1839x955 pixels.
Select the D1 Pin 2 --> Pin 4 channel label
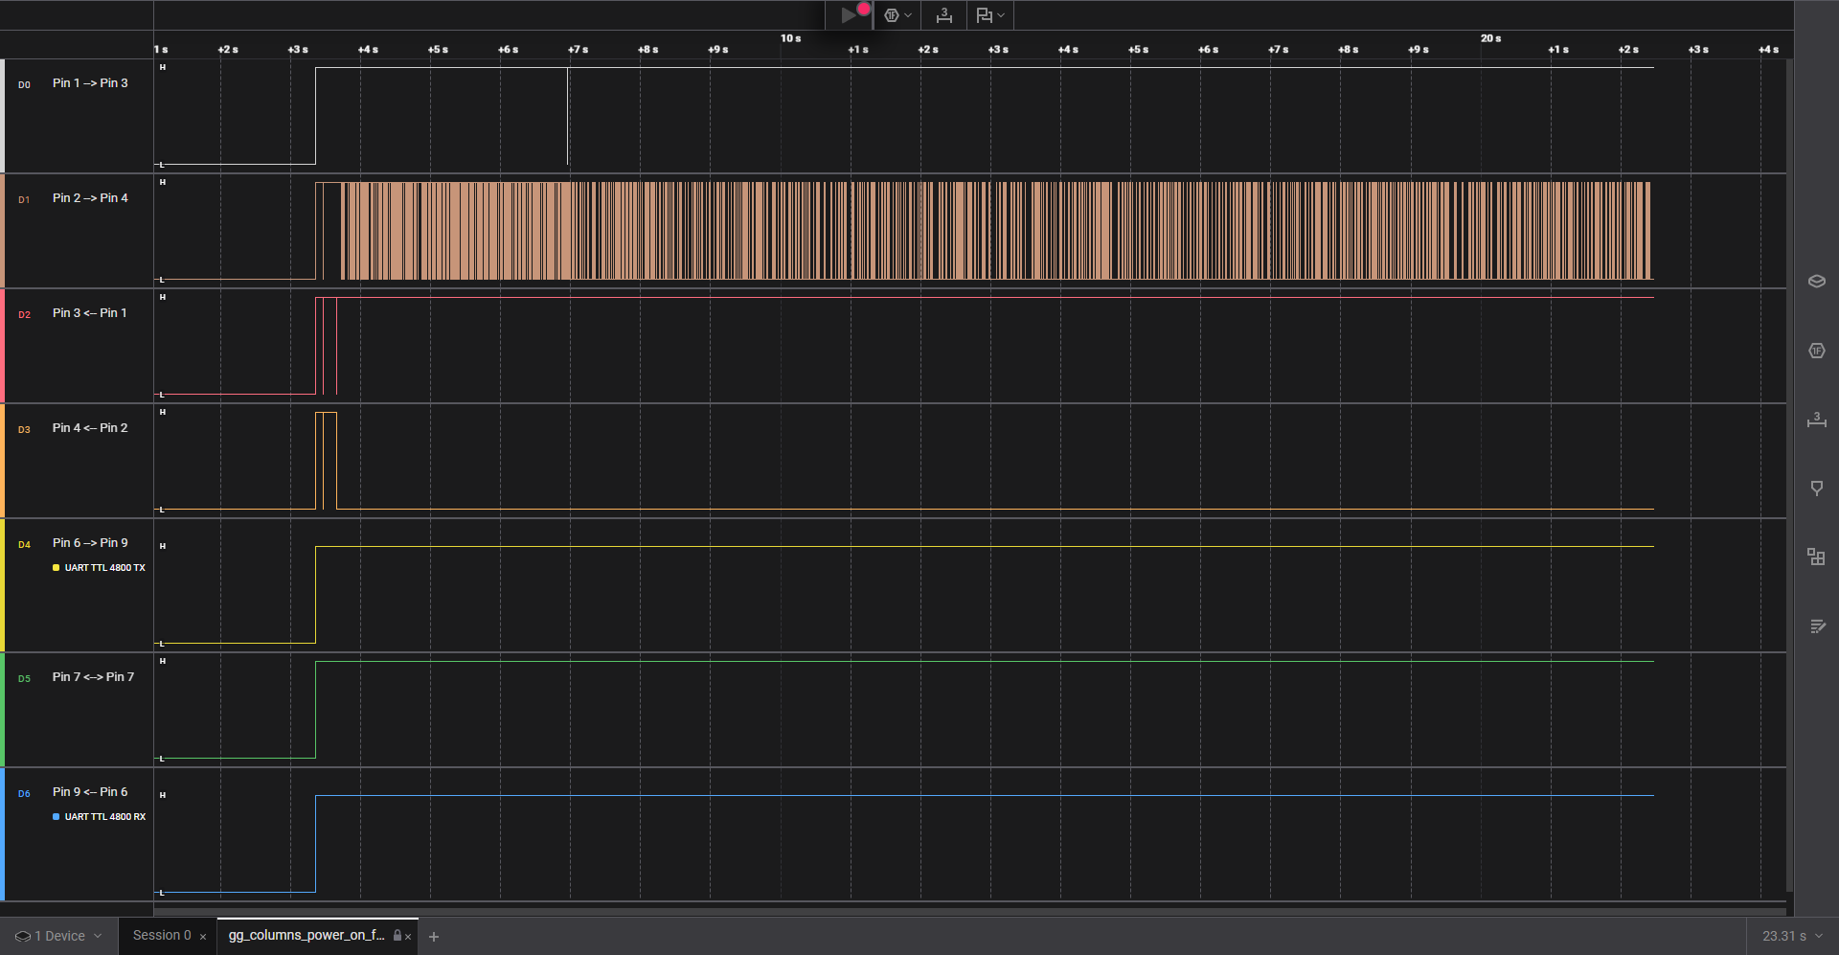coord(90,198)
